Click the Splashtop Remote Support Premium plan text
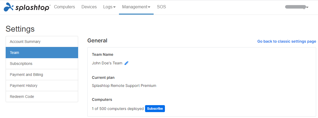Viewport: 318px width, 118px height. [124, 86]
